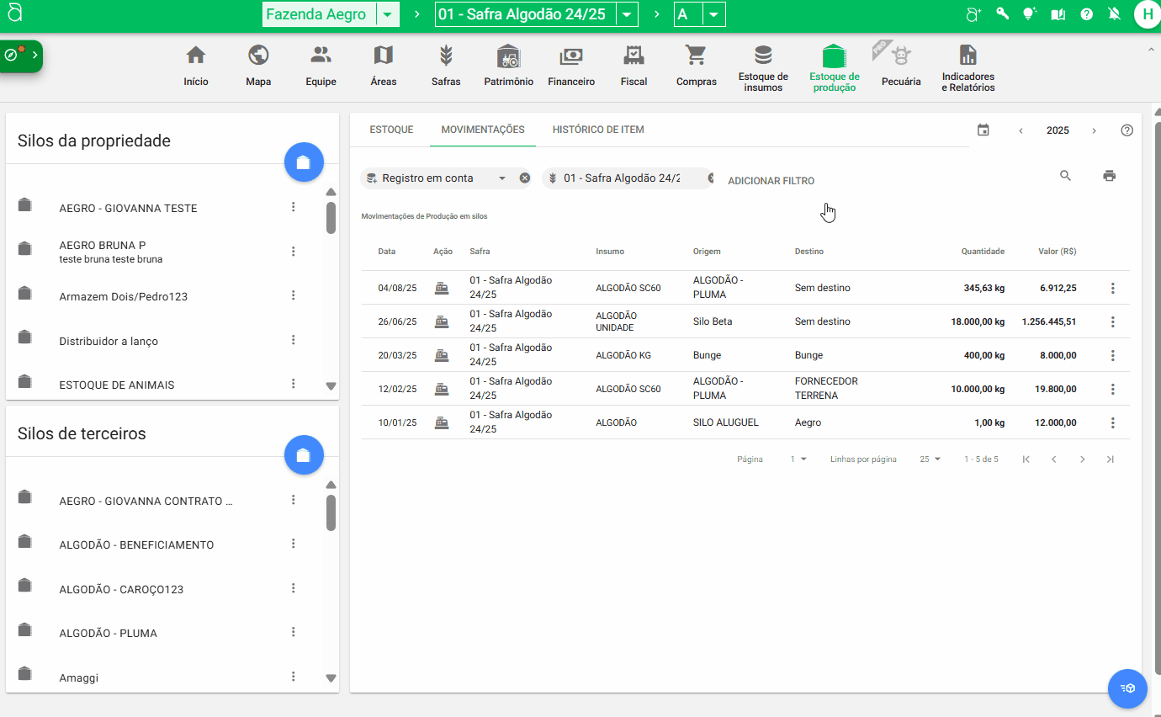
Task: Open the Safra Algodão 24/25 selector dropdown
Action: (627, 14)
